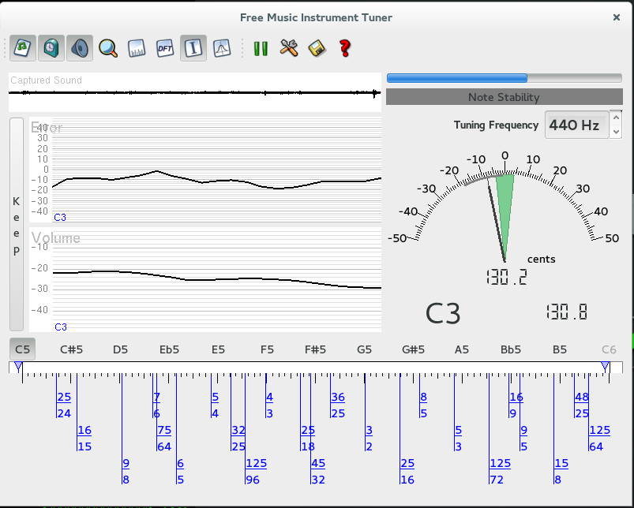Show the harmonics histogram view icon

click(x=137, y=48)
